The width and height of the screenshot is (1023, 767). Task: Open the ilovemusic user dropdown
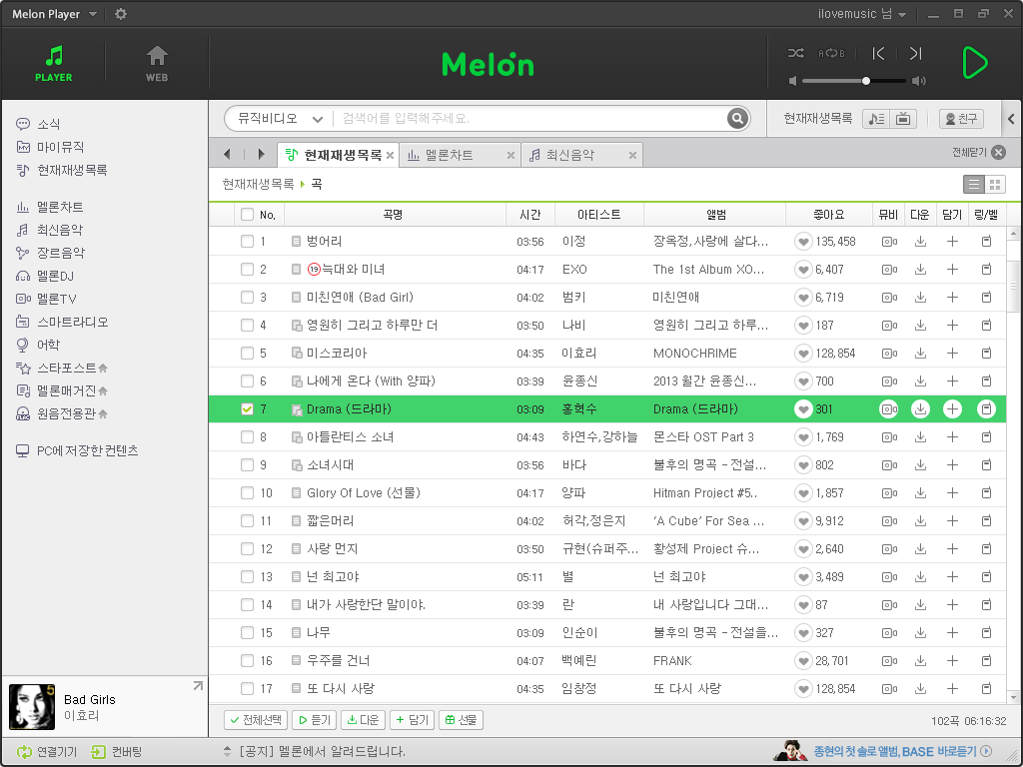pyautogui.click(x=901, y=15)
